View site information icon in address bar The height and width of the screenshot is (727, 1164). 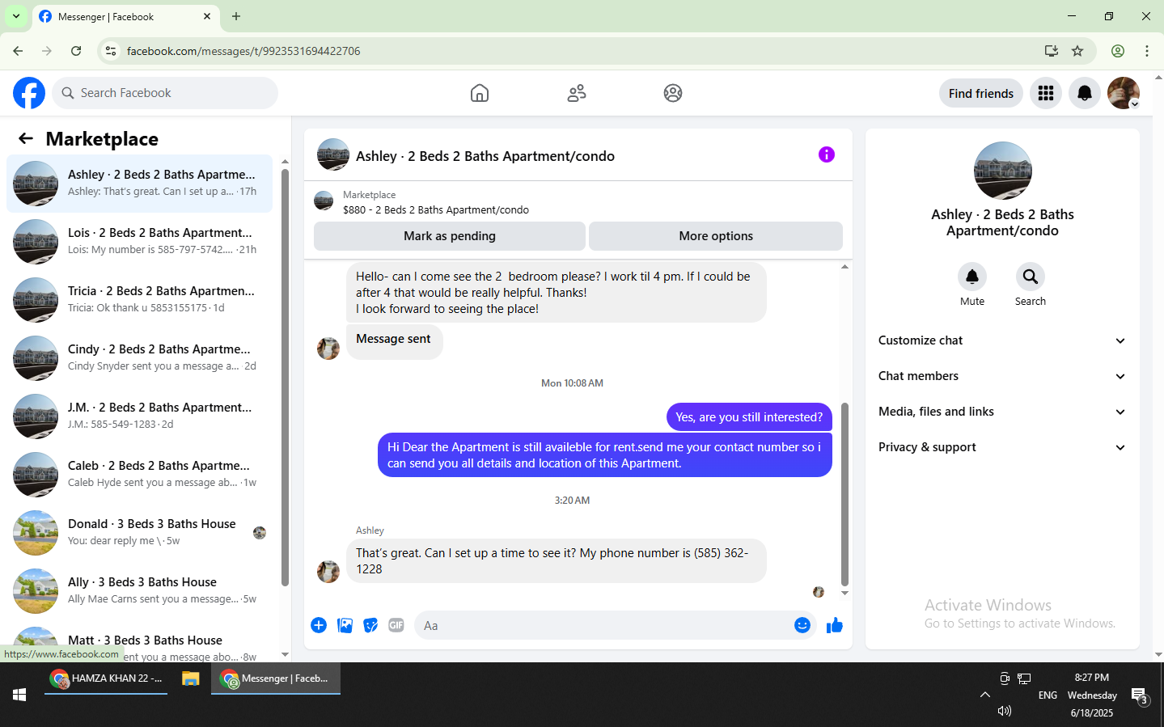click(111, 51)
